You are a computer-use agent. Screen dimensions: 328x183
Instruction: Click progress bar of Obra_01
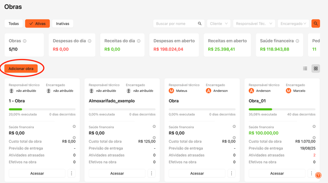click(282, 109)
